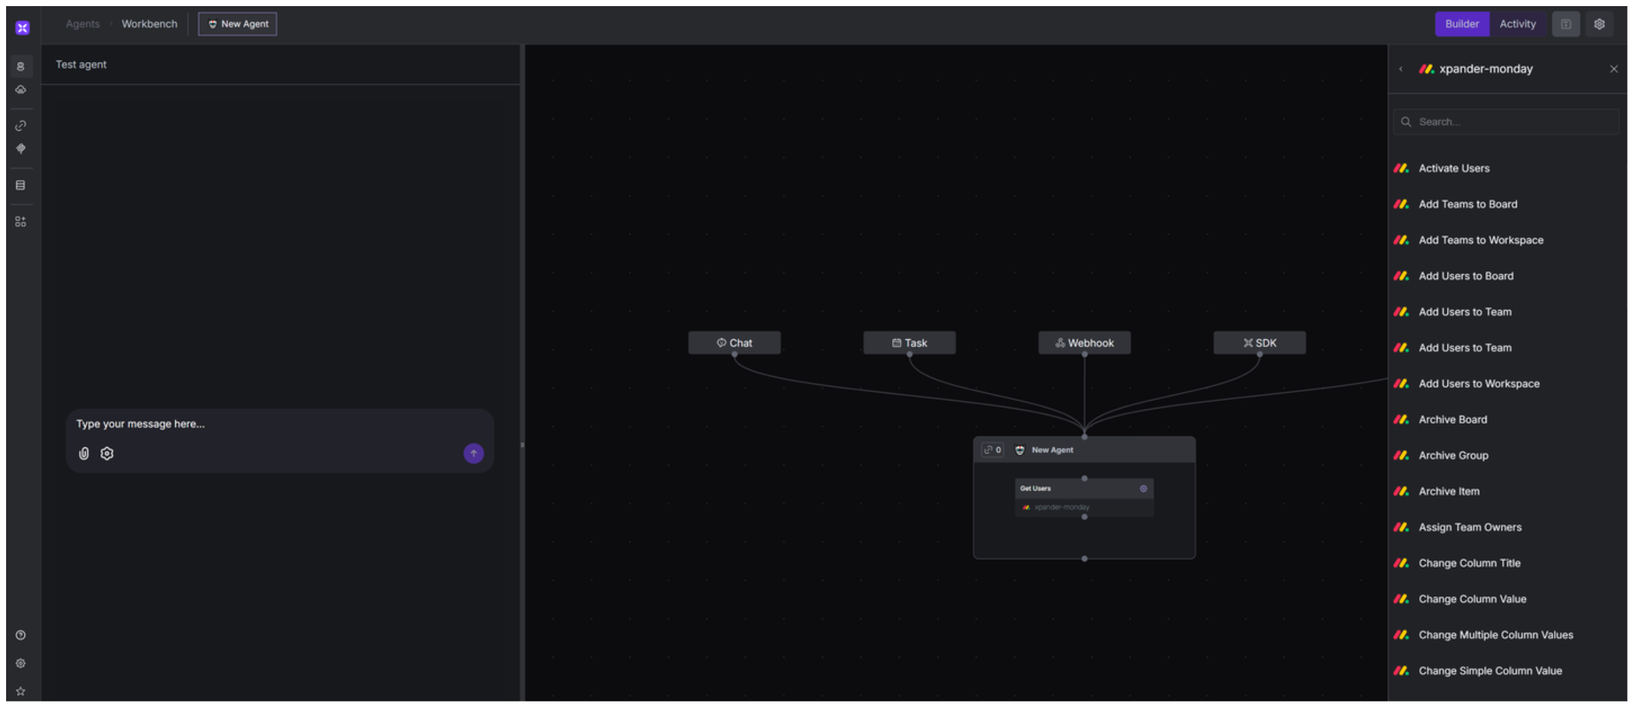1633x707 pixels.
Task: Open chat settings gear icon beside attachment
Action: tap(106, 454)
